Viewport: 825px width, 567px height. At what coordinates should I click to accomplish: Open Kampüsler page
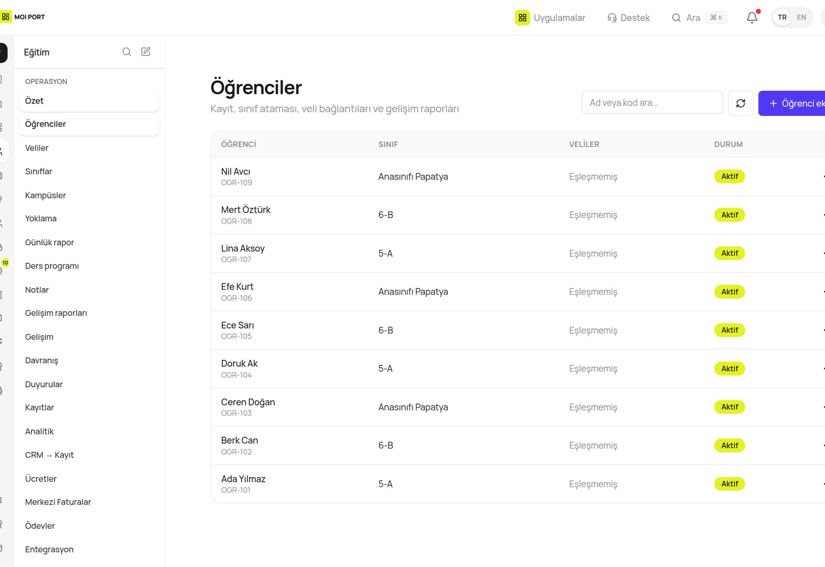(89, 195)
